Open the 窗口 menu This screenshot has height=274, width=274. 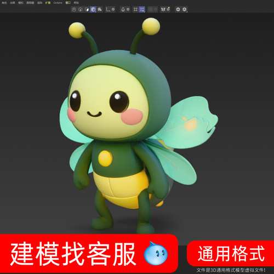pyautogui.click(x=68, y=3)
